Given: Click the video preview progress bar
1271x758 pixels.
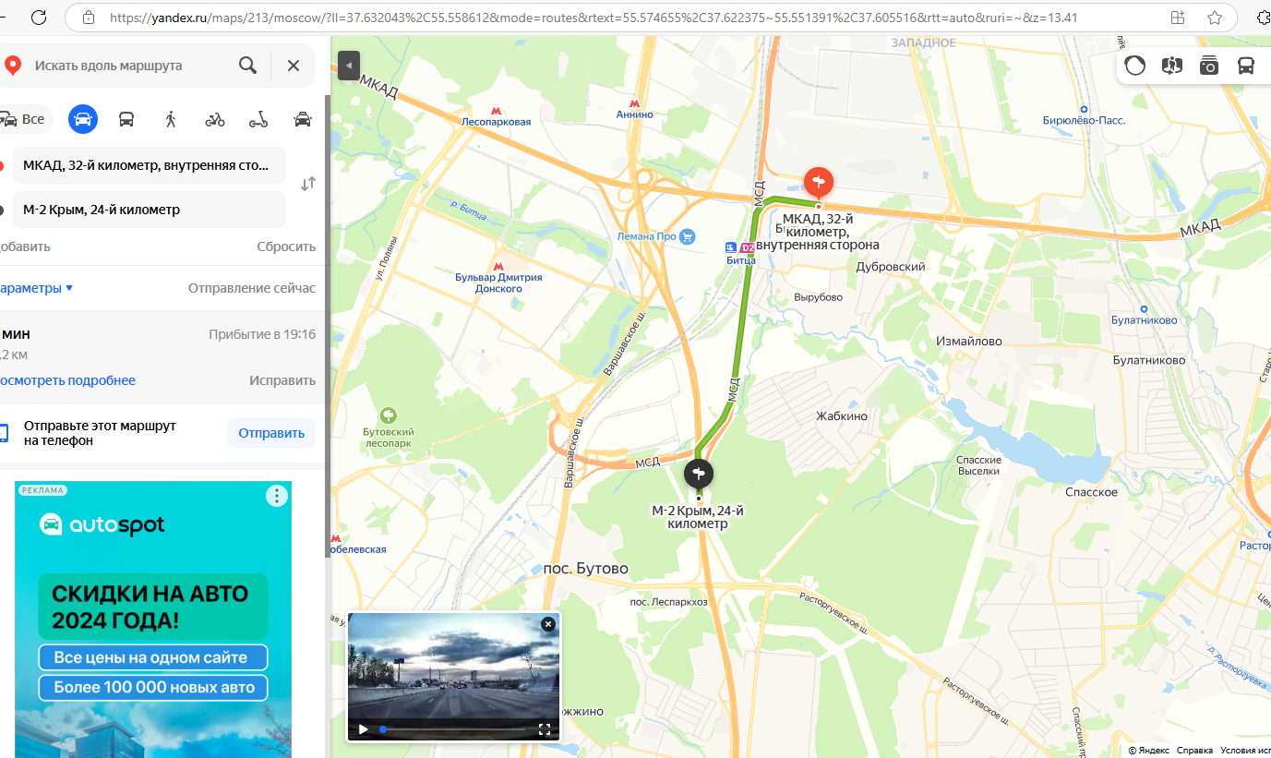Looking at the screenshot, I should click(x=452, y=729).
